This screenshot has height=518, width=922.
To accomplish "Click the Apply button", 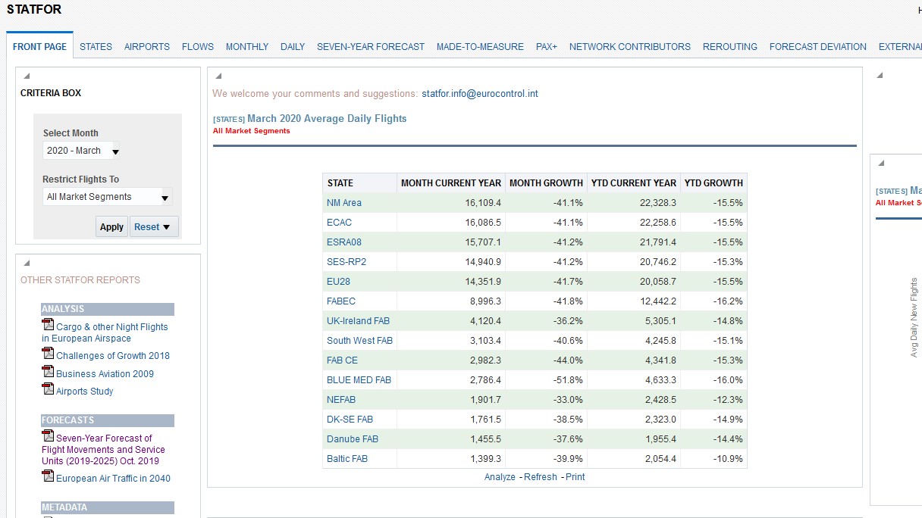I will tap(111, 226).
